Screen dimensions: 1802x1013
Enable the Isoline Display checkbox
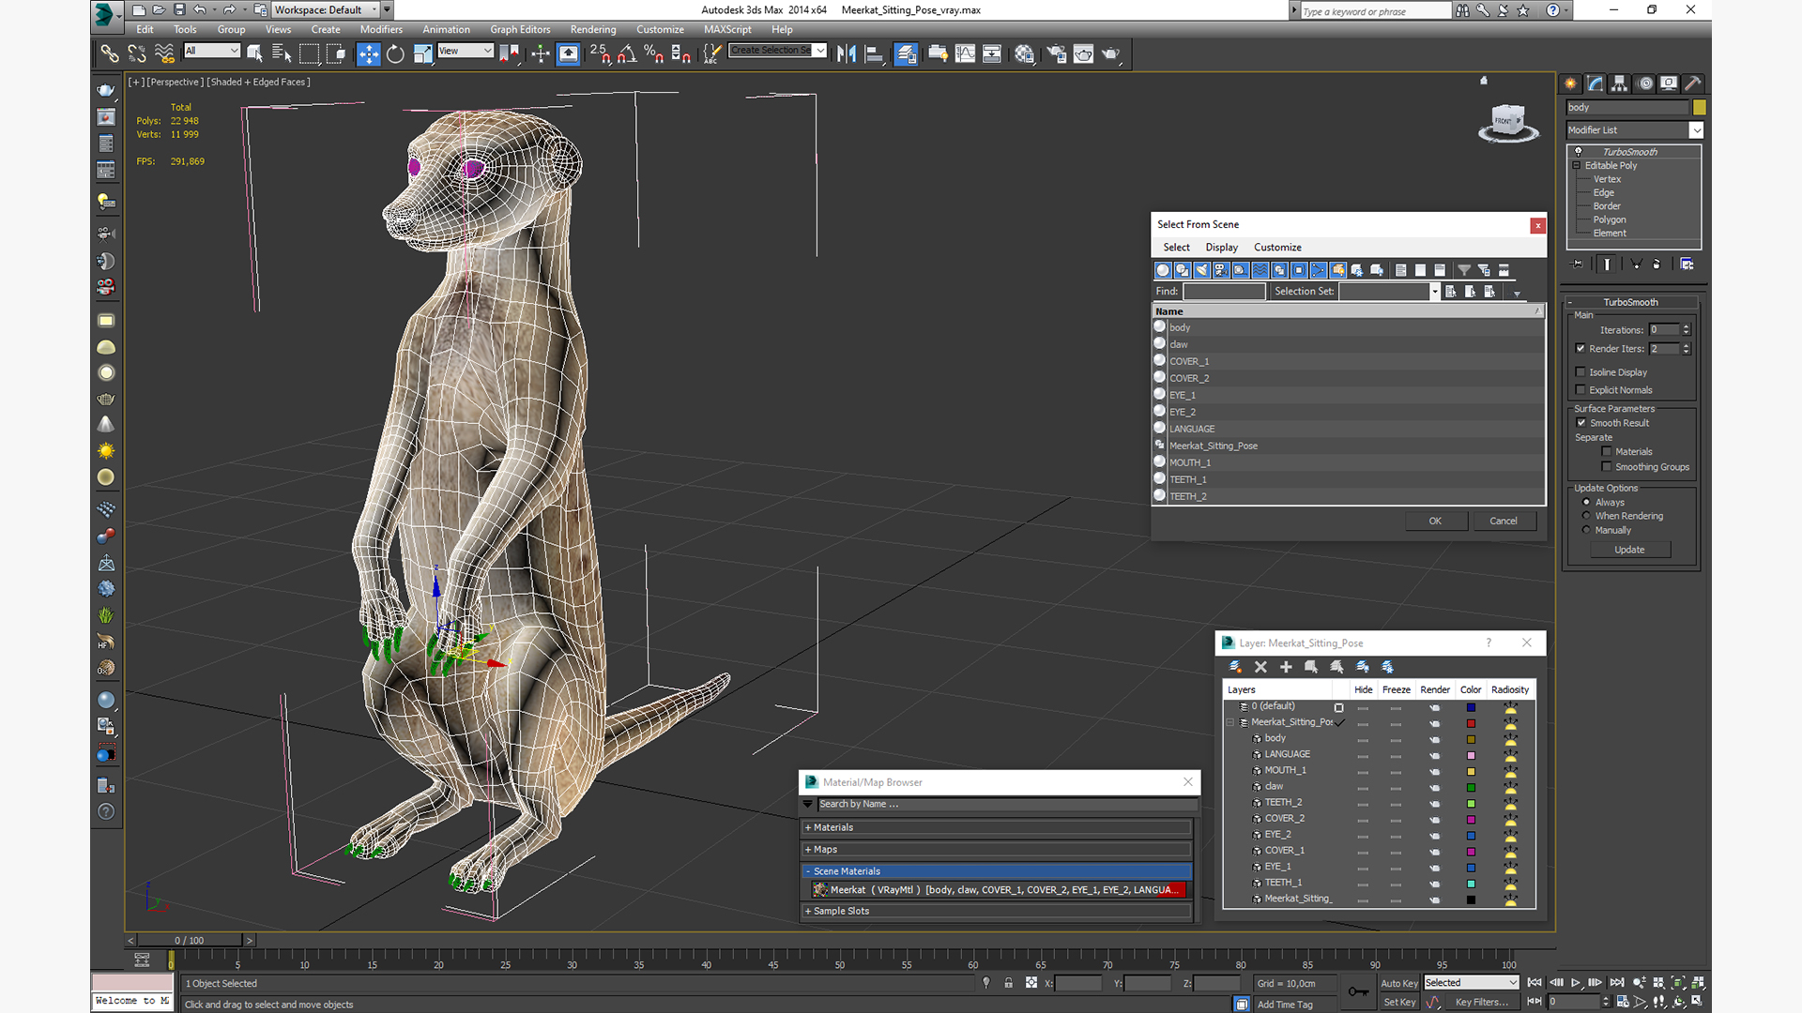click(1581, 372)
